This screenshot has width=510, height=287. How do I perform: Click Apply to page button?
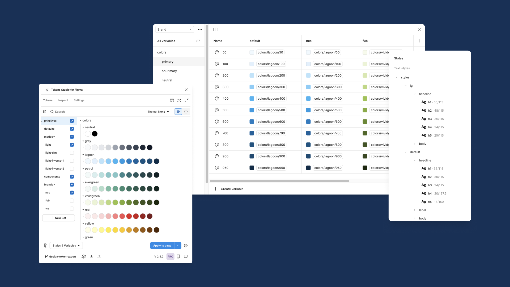(x=162, y=246)
